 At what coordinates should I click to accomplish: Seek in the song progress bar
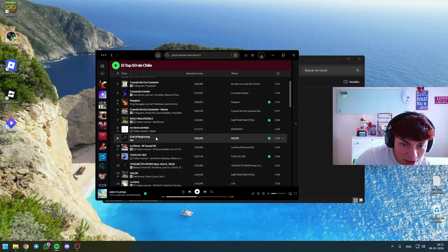pyautogui.click(x=197, y=197)
